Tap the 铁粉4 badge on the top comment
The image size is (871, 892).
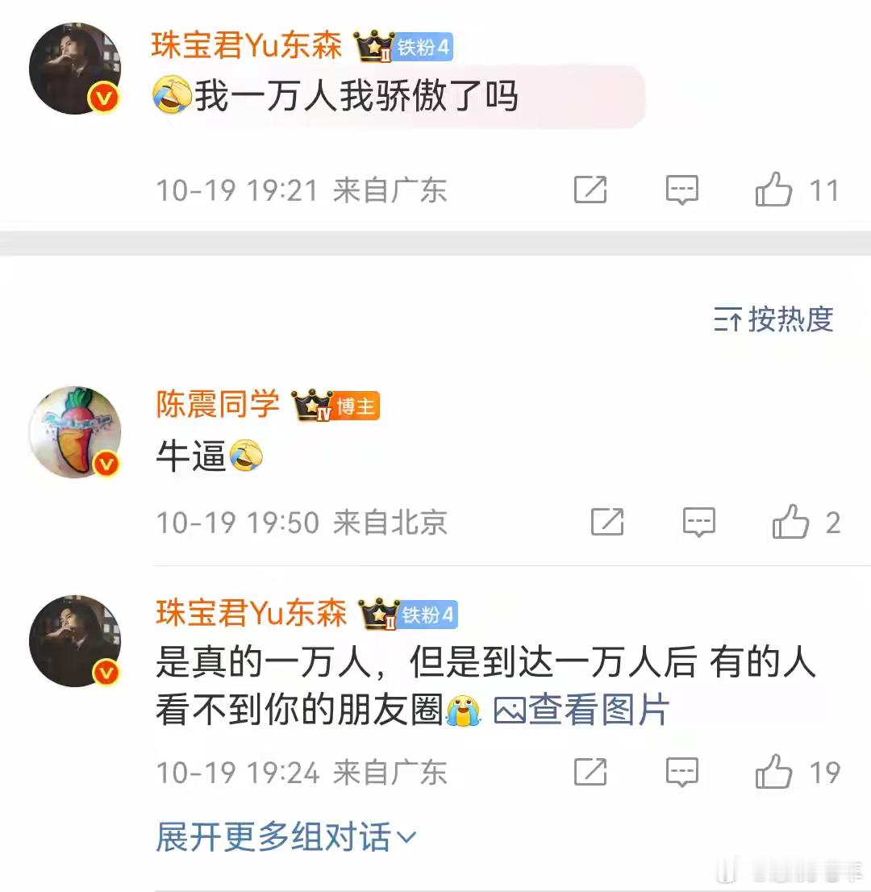click(x=423, y=47)
